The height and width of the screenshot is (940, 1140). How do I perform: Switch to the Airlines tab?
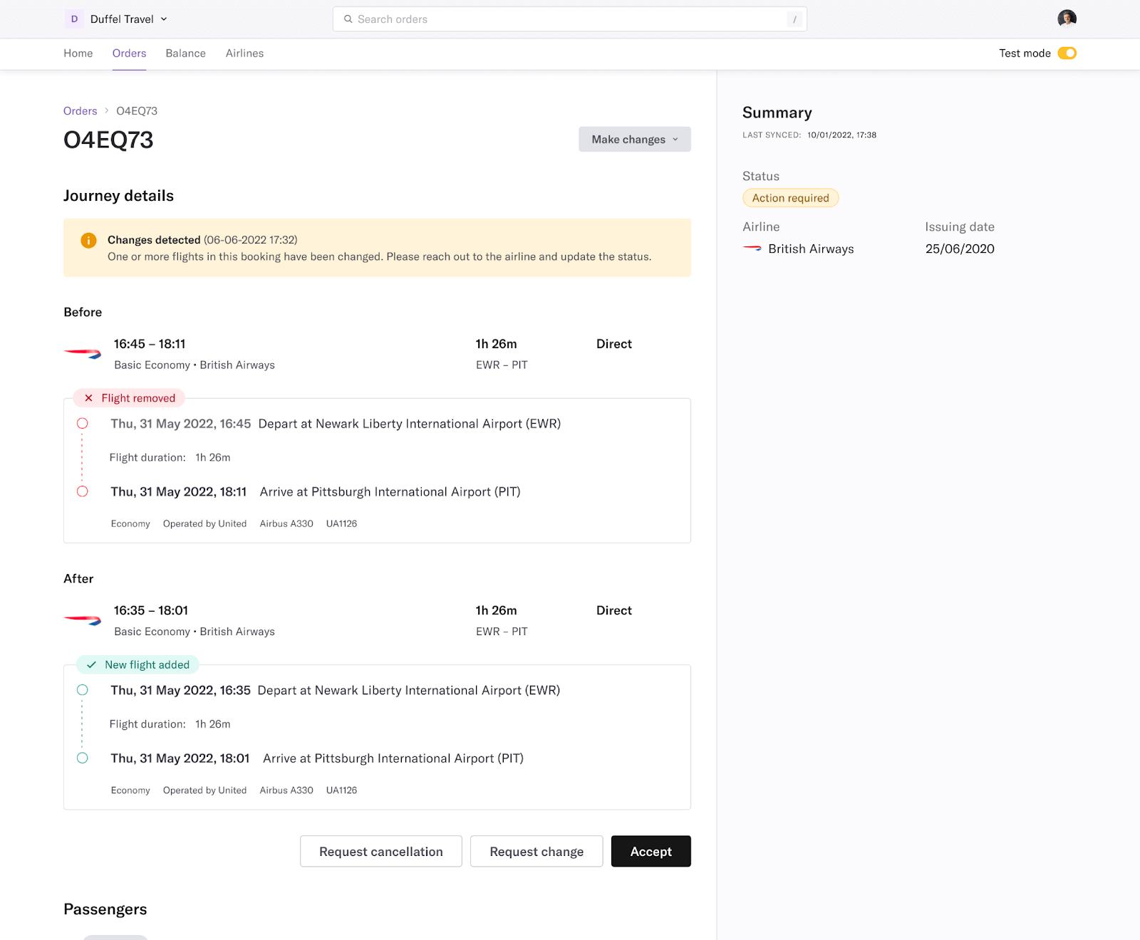coord(244,53)
